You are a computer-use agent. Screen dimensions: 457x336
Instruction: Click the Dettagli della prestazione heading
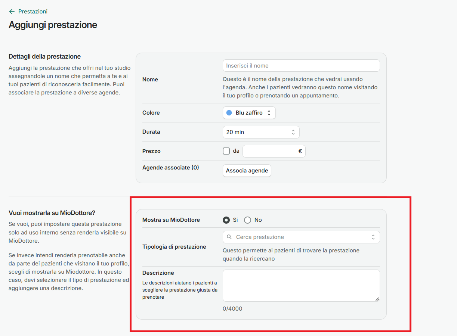point(45,56)
